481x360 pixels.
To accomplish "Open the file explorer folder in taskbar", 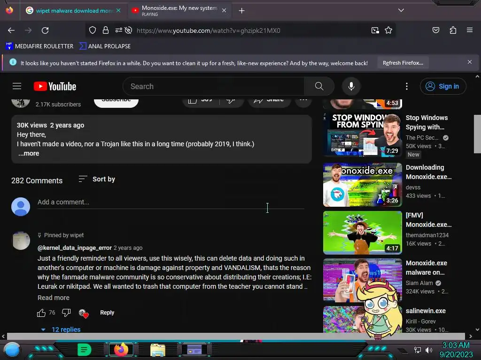I will pos(158,350).
